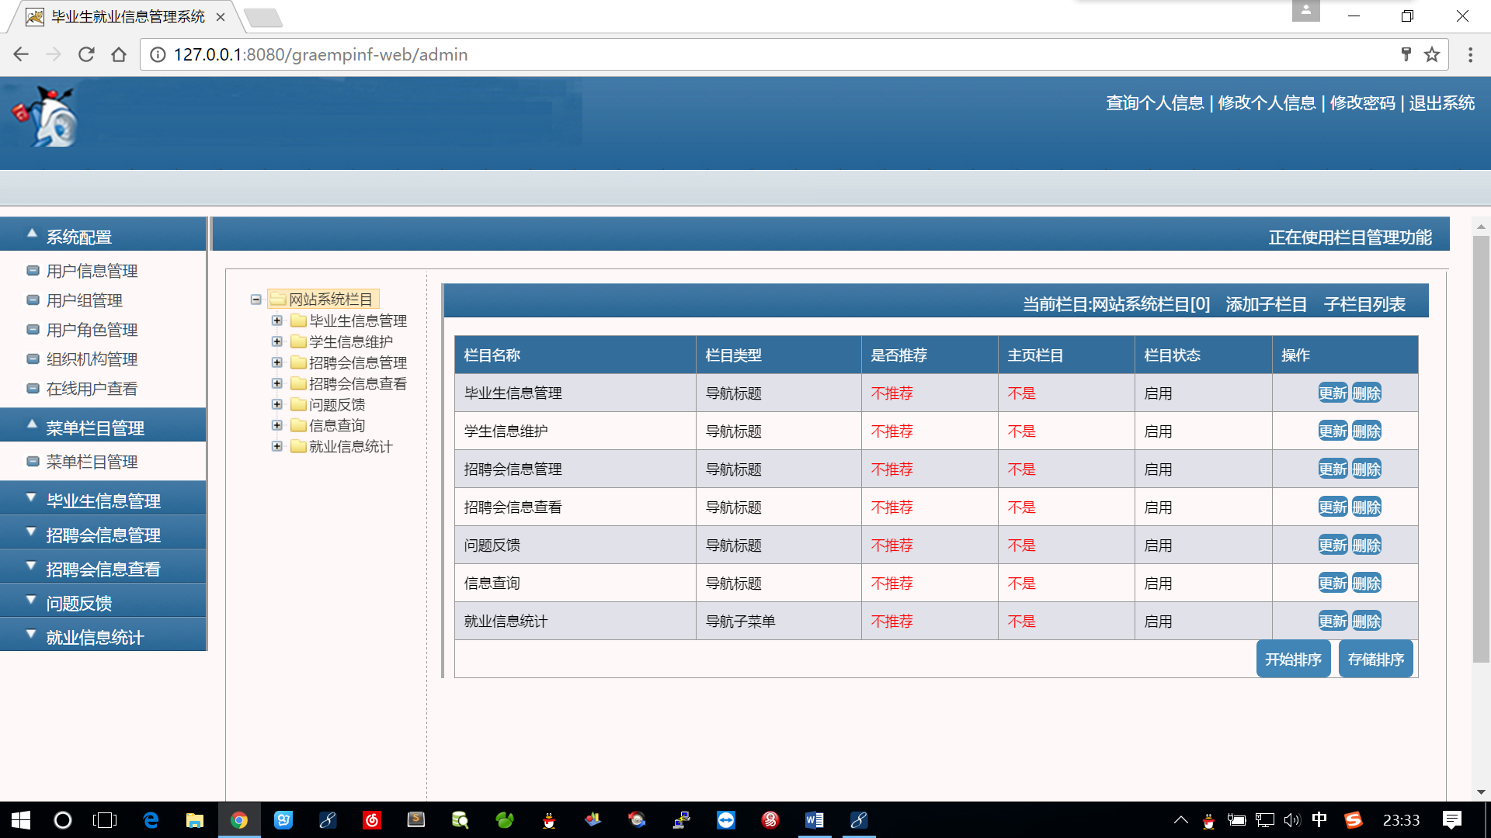This screenshot has width=1491, height=838.
Task: Open Word from the Windows taskbar
Action: (x=814, y=820)
